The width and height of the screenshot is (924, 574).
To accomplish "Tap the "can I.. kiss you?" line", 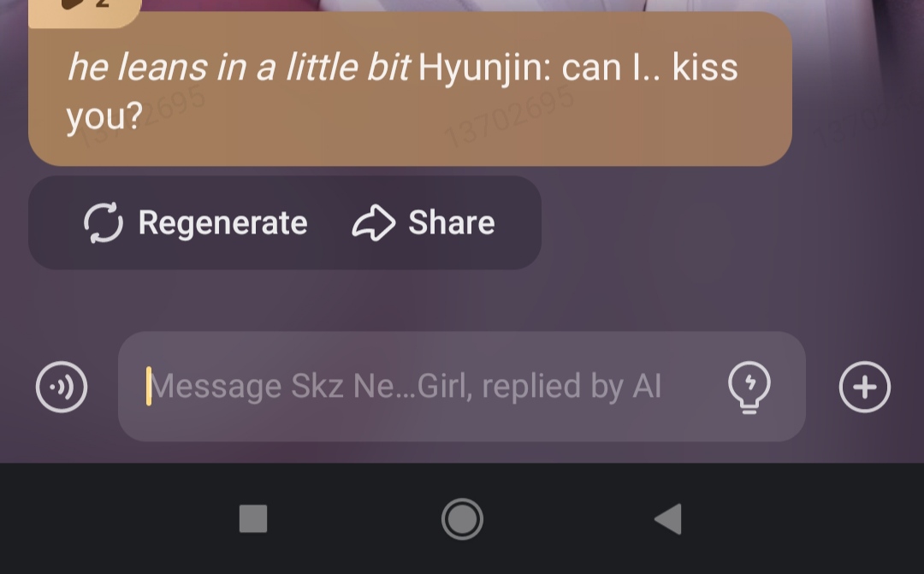I will coord(650,67).
